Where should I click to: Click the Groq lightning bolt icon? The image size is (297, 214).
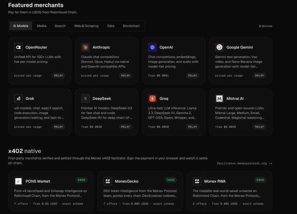pos(152,99)
